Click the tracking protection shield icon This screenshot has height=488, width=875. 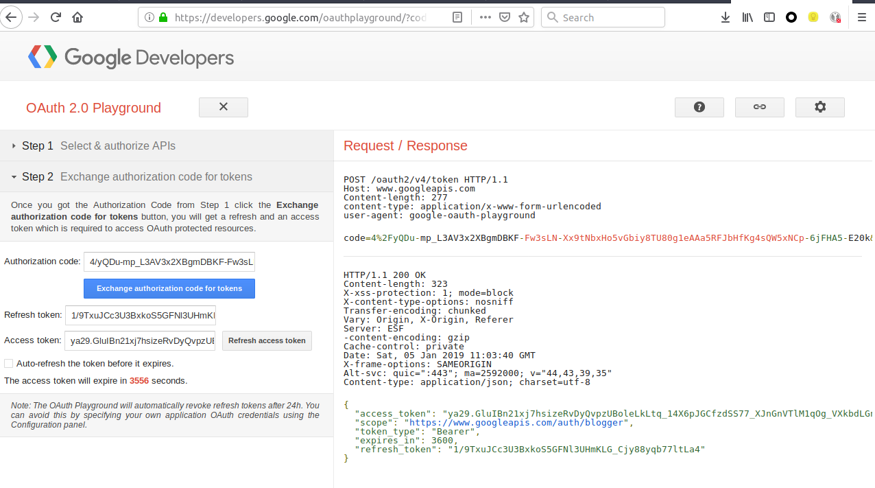tap(504, 17)
